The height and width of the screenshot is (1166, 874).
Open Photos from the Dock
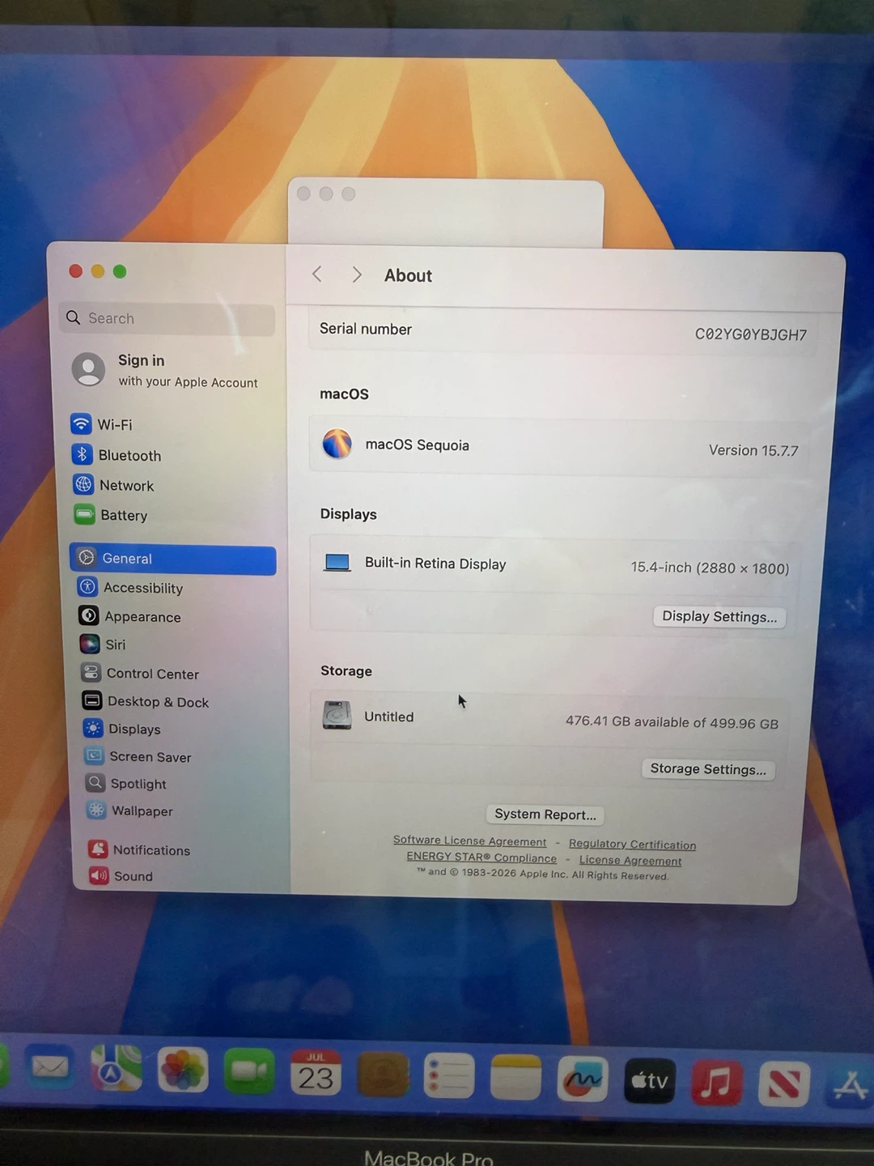183,1070
